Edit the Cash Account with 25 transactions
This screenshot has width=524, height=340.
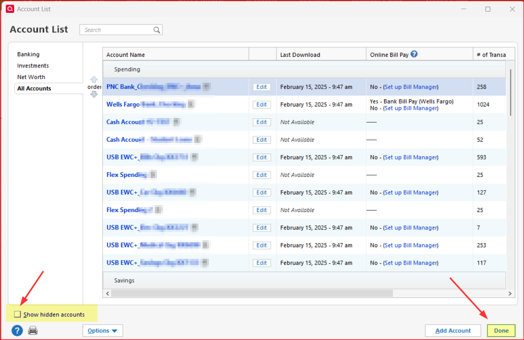point(262,122)
